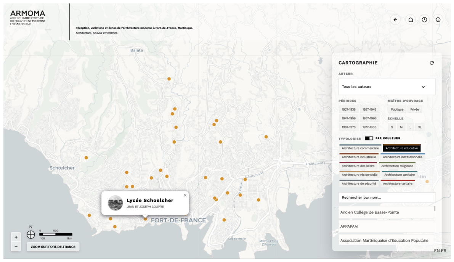454x262 pixels.
Task: Go to home via house icon
Action: [411, 20]
